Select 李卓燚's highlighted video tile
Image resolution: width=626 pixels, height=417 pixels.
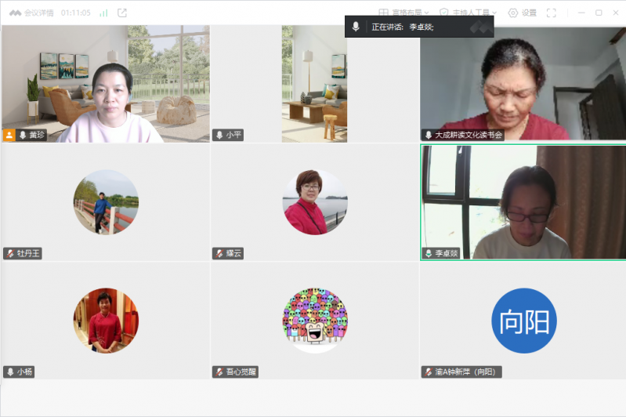[x=523, y=201]
